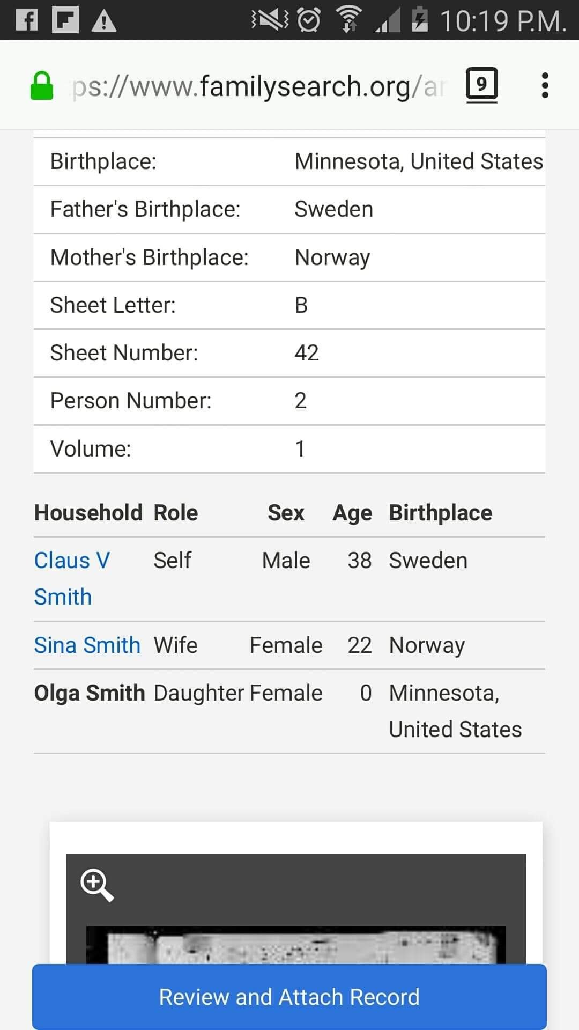
Task: Tap the warning triangle status icon
Action: [x=104, y=21]
